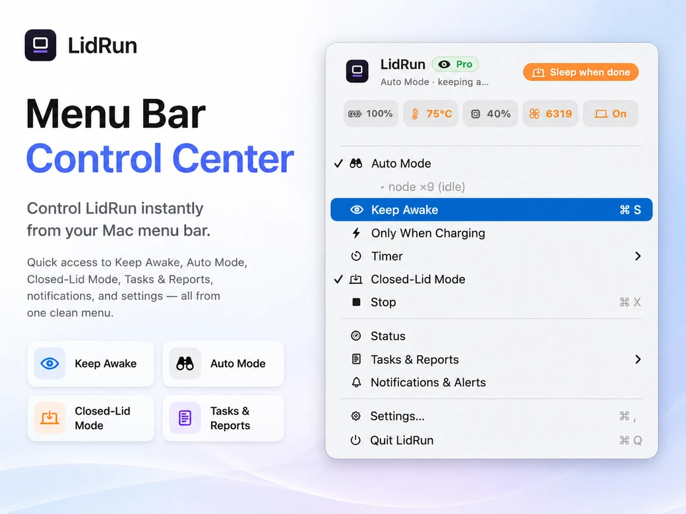This screenshot has height=514, width=686.
Task: Choose Only When Charging menu item
Action: (x=491, y=233)
